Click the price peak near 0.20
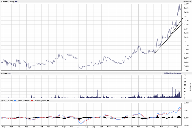 pyautogui.click(x=180, y=4)
